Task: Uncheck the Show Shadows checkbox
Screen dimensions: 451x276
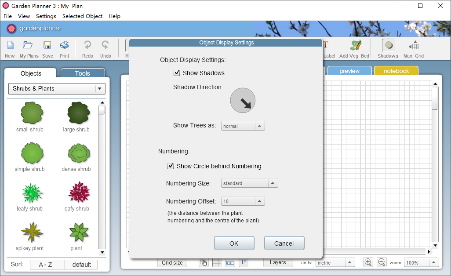Action: click(x=177, y=73)
